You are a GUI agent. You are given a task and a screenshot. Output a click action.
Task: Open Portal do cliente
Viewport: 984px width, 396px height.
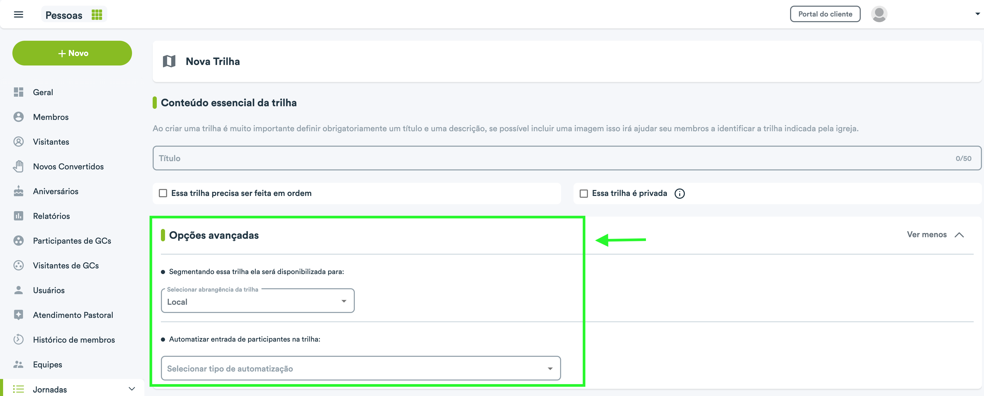pyautogui.click(x=825, y=14)
